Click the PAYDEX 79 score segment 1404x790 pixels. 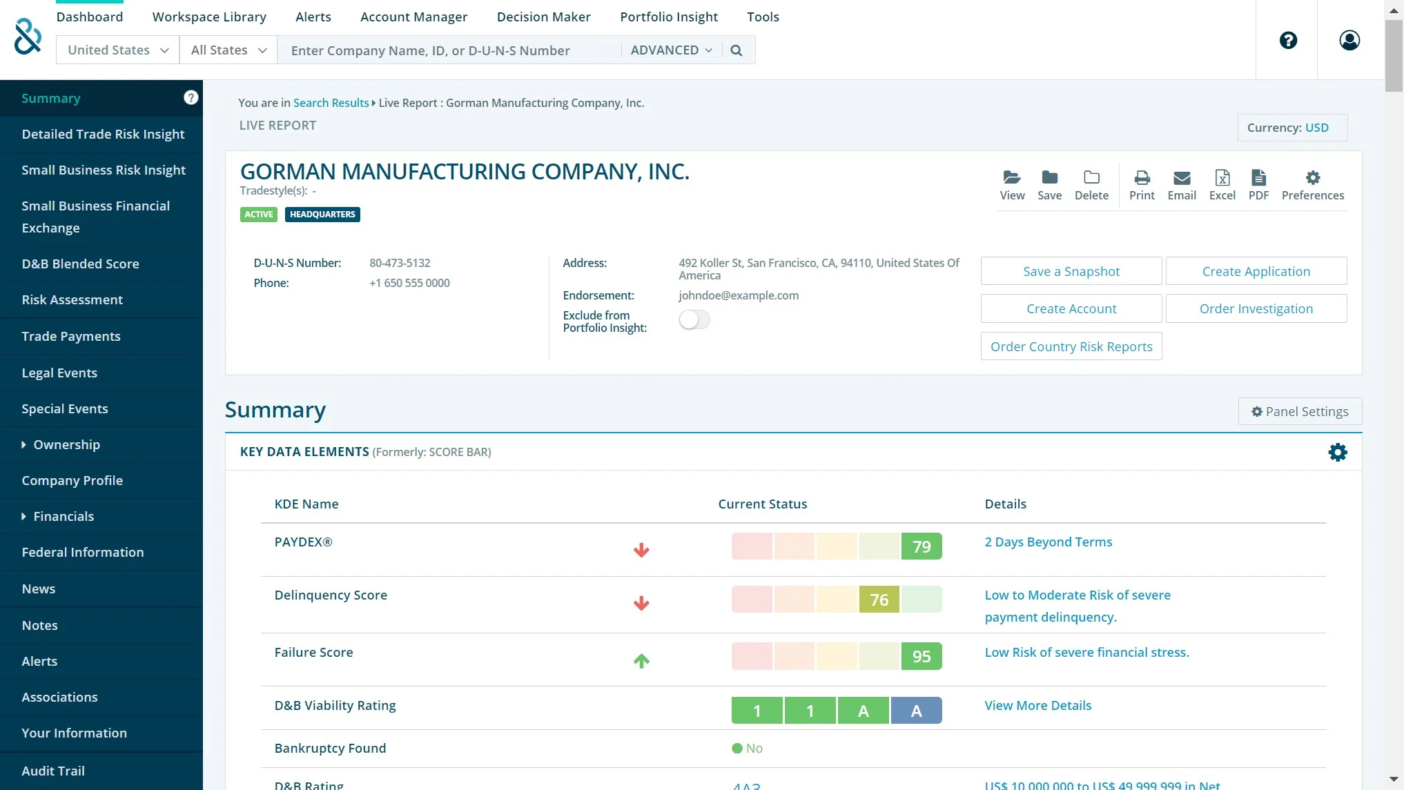click(x=922, y=546)
